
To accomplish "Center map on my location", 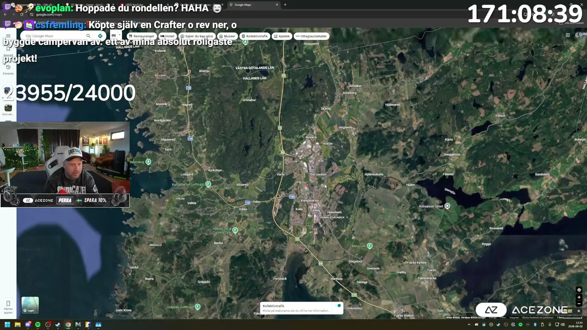I will 579,290.
